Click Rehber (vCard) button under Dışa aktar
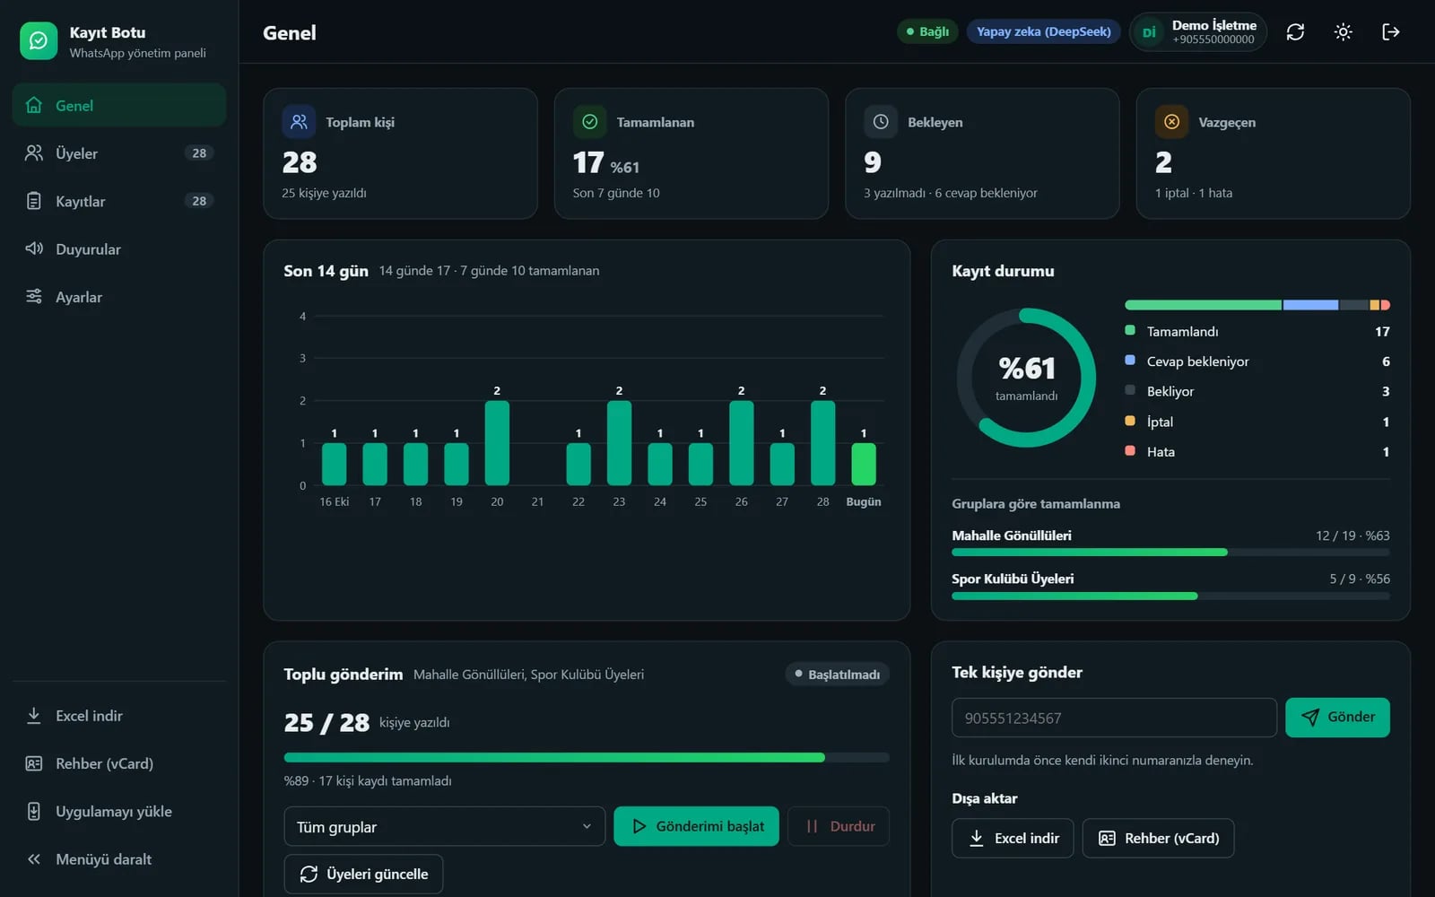 click(1158, 838)
